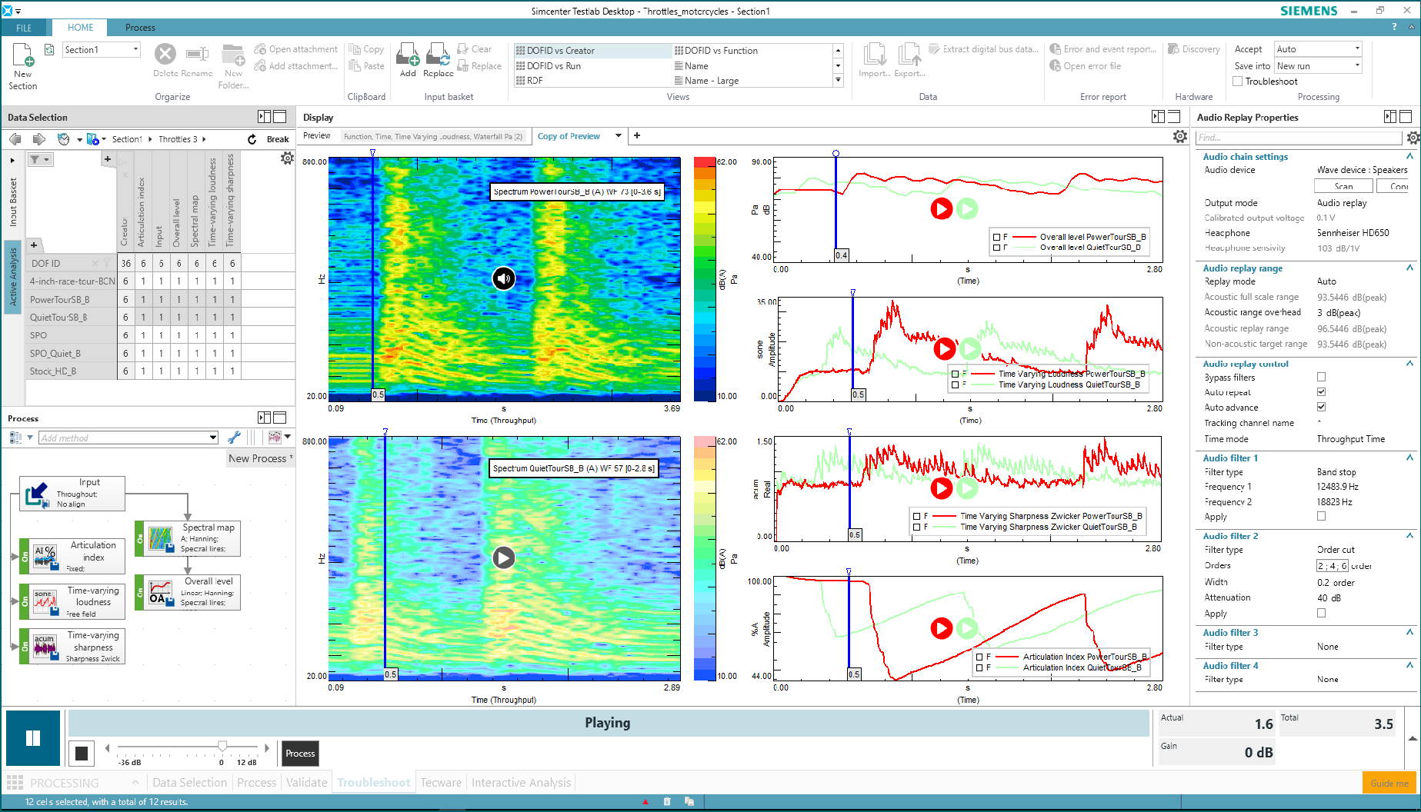Open the Add method dropdown
This screenshot has height=812, width=1421.
[213, 438]
